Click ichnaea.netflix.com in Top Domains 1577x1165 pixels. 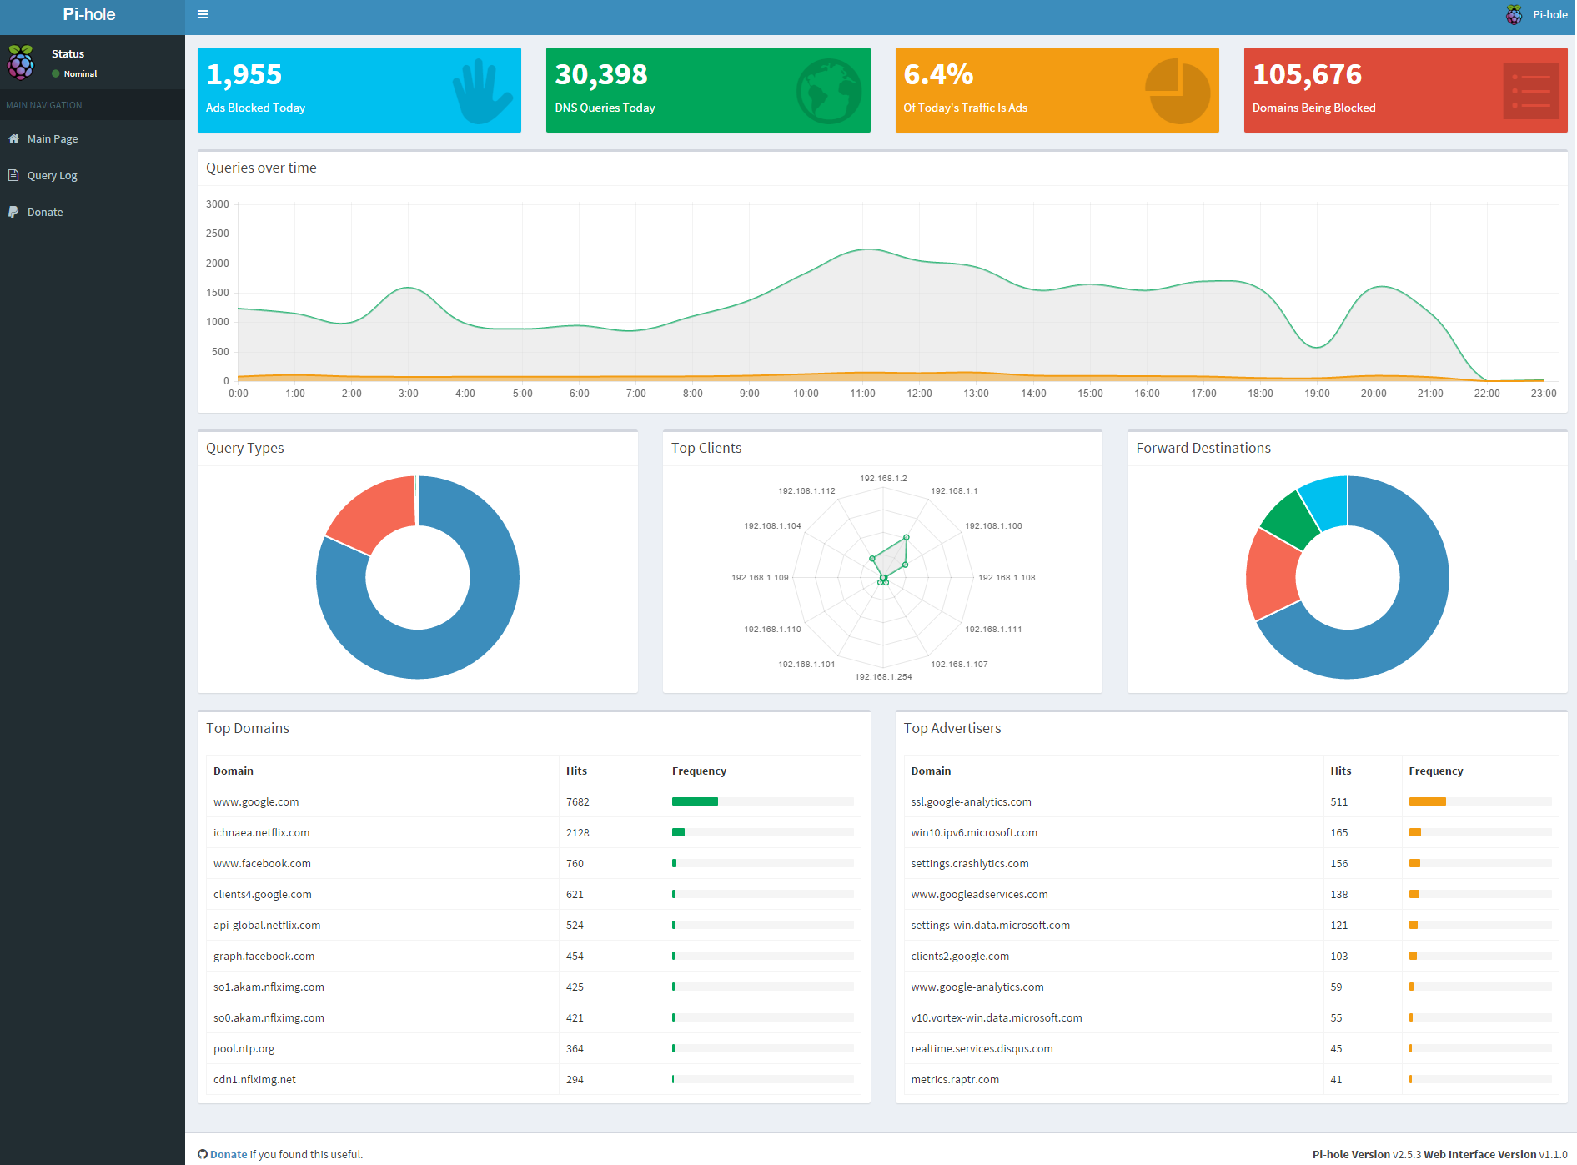(262, 832)
